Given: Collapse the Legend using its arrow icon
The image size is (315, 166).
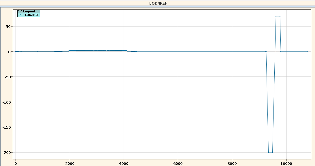Looking at the screenshot, I should pyautogui.click(x=20, y=12).
